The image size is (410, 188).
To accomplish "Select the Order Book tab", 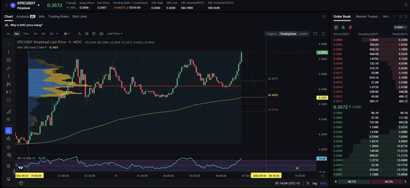I will [342, 16].
